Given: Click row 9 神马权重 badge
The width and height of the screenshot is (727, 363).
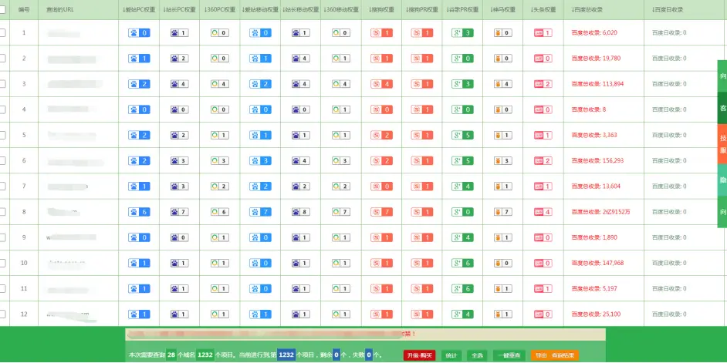Looking at the screenshot, I should (502, 237).
